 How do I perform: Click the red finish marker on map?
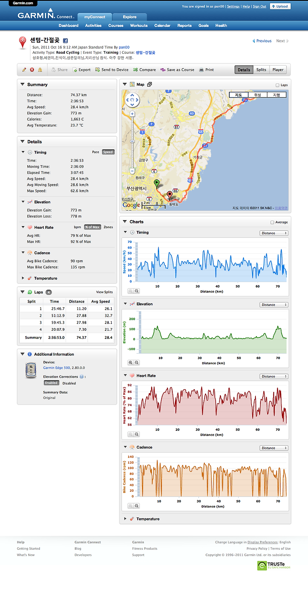(x=169, y=197)
